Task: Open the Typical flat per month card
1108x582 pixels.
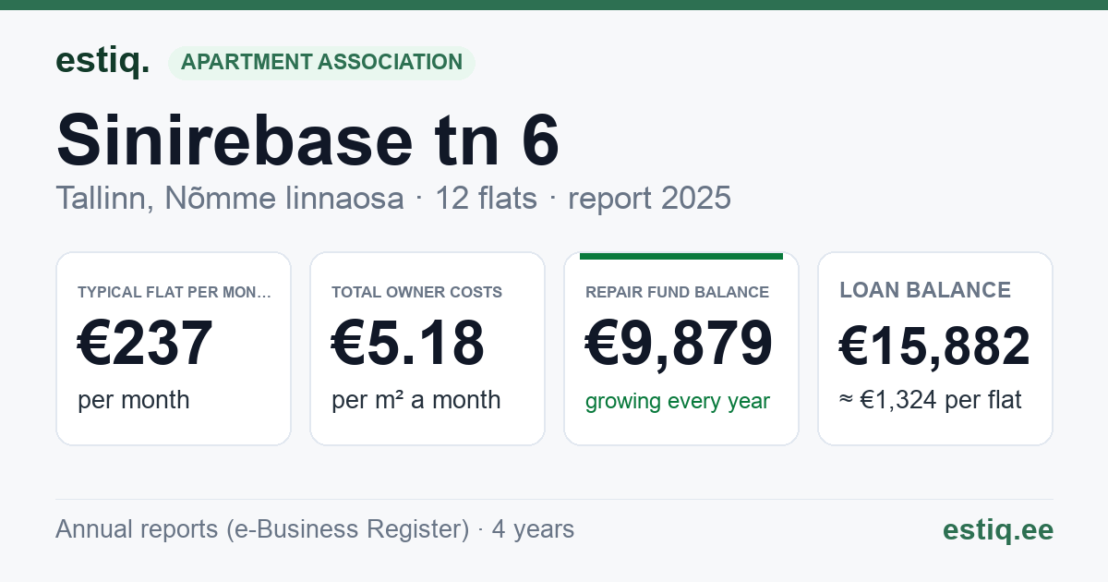Action: (174, 348)
